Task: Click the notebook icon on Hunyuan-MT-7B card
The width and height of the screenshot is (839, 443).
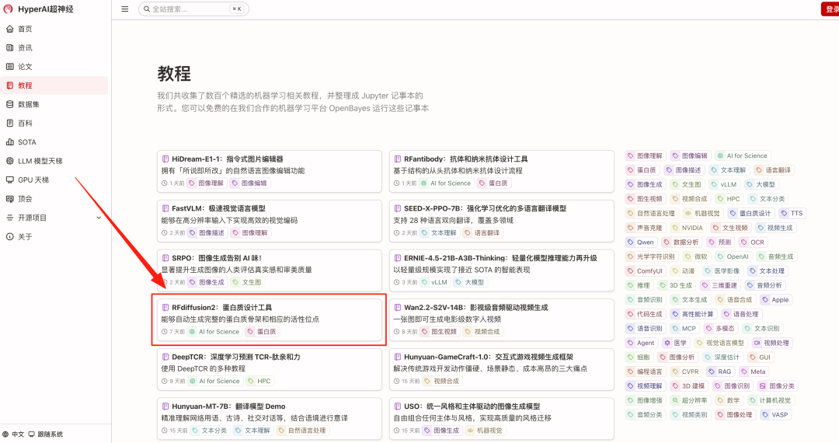Action: (x=165, y=406)
